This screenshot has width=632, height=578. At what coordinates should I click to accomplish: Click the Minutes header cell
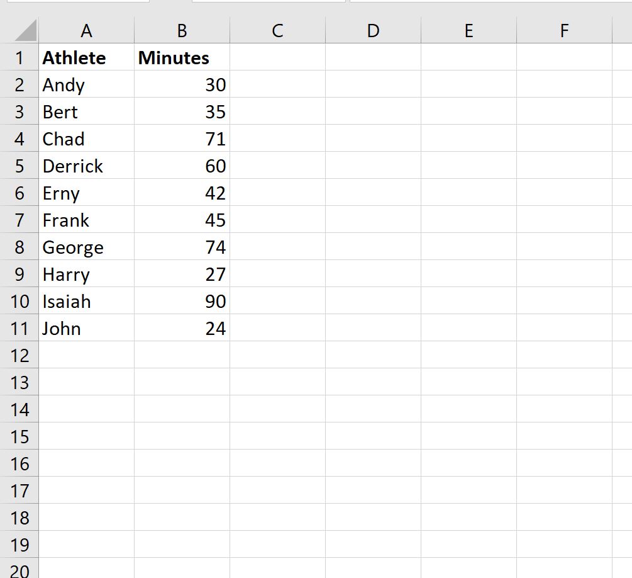pyautogui.click(x=182, y=57)
